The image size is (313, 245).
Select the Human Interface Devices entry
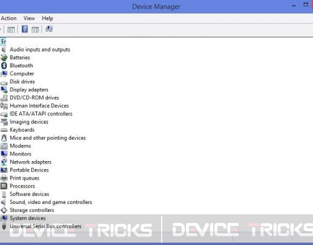click(39, 106)
